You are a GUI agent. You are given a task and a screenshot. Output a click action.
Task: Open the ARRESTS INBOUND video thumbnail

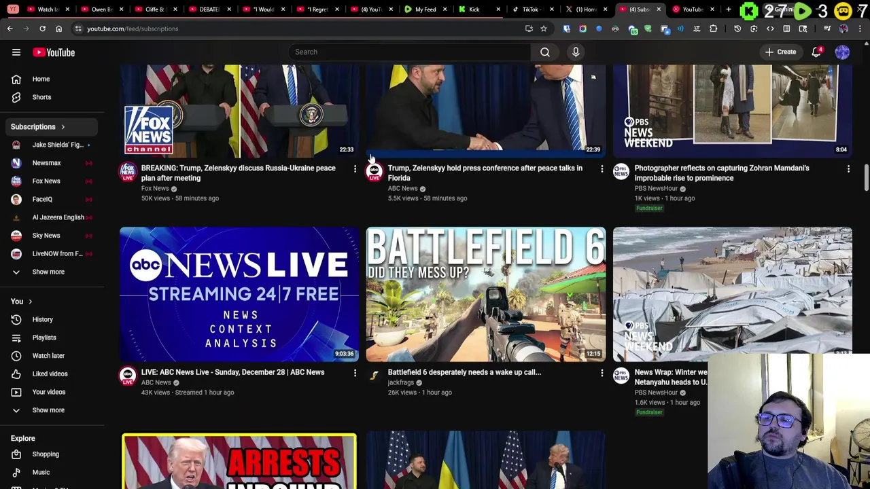tap(239, 460)
